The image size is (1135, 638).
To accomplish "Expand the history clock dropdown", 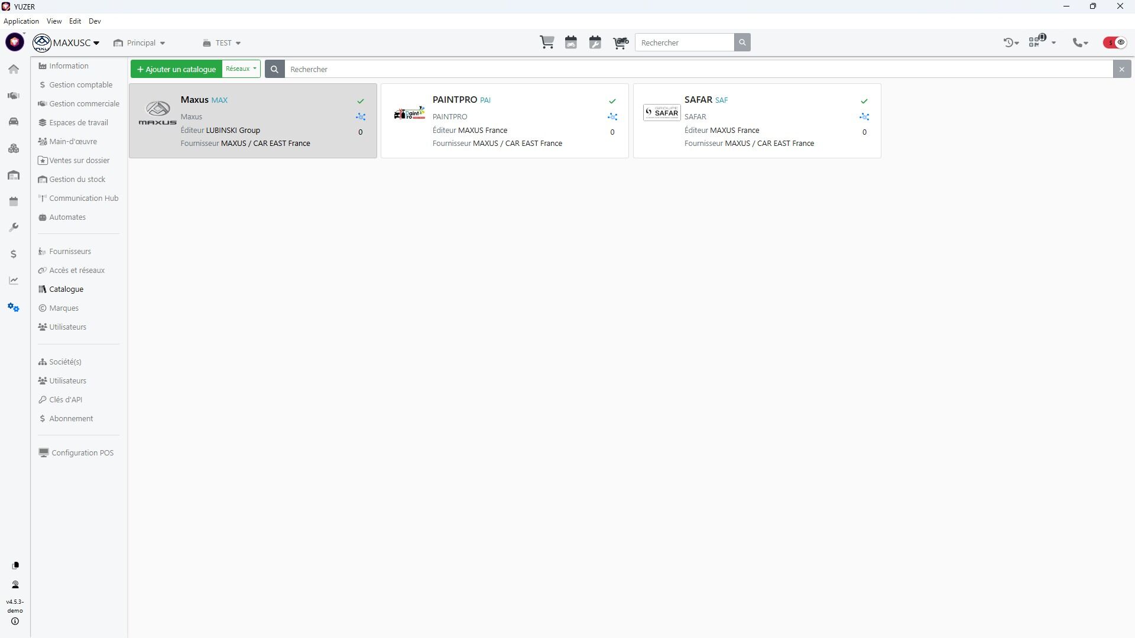I will click(x=1011, y=43).
